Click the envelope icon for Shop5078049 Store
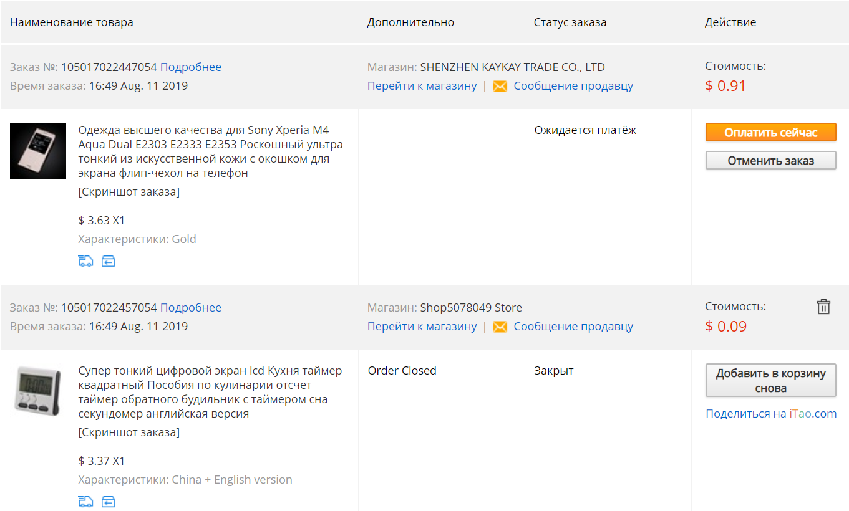Screen dimensions: 849x511 point(500,327)
